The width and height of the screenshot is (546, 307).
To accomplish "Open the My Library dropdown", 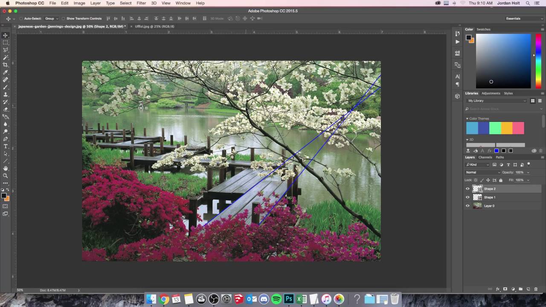I will (x=497, y=101).
